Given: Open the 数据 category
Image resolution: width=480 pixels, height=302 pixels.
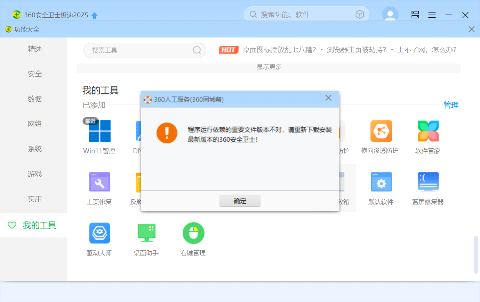Looking at the screenshot, I should (35, 99).
